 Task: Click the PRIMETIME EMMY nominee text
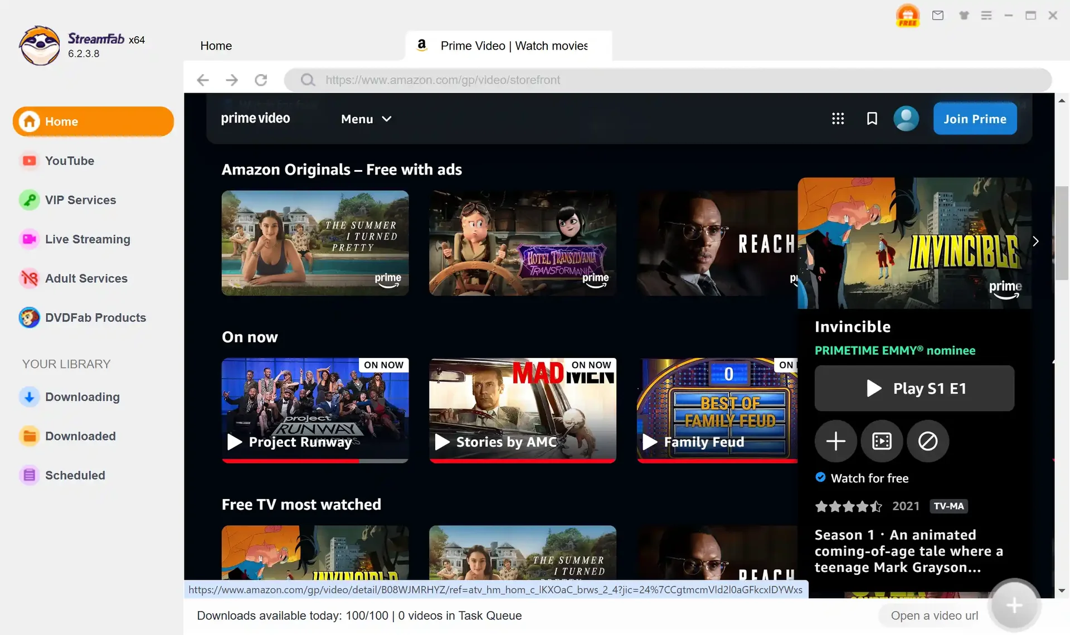click(895, 351)
